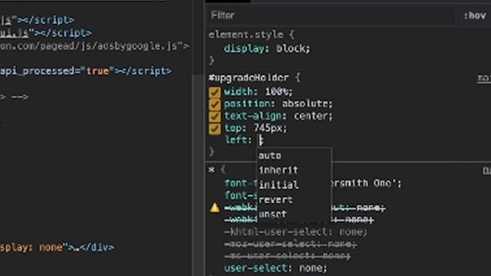Click the adsbygoogle.js script line in DOM
Image resolution: width=491 pixels, height=276 pixels.
click(x=94, y=46)
